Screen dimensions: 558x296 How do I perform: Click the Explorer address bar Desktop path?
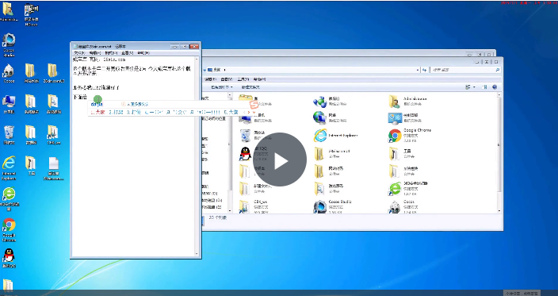[x=217, y=70]
